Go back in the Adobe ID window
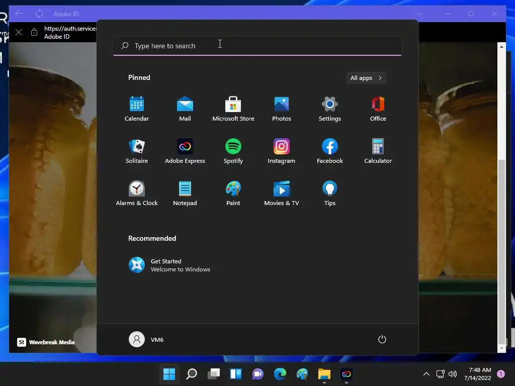This screenshot has width=515, height=386. [x=19, y=14]
